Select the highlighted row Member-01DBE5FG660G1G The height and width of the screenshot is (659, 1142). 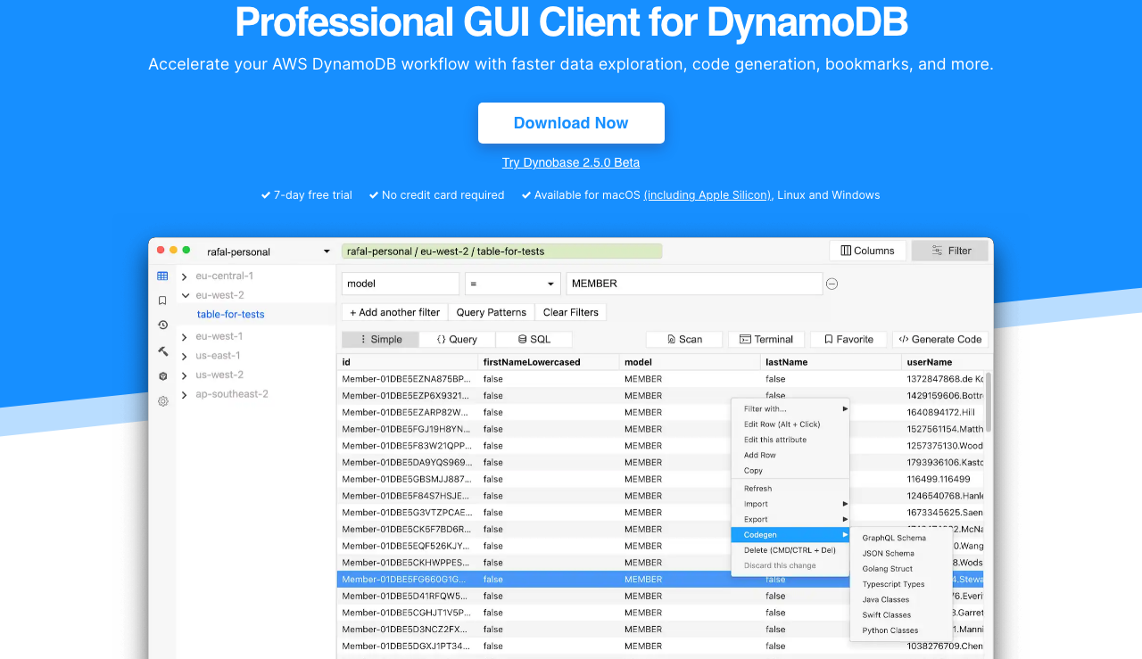coord(660,580)
